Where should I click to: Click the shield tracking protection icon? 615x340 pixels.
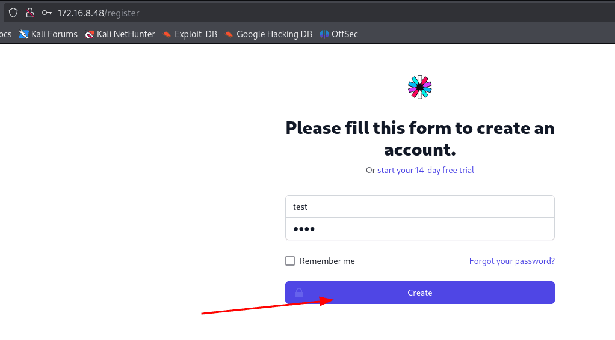(13, 13)
